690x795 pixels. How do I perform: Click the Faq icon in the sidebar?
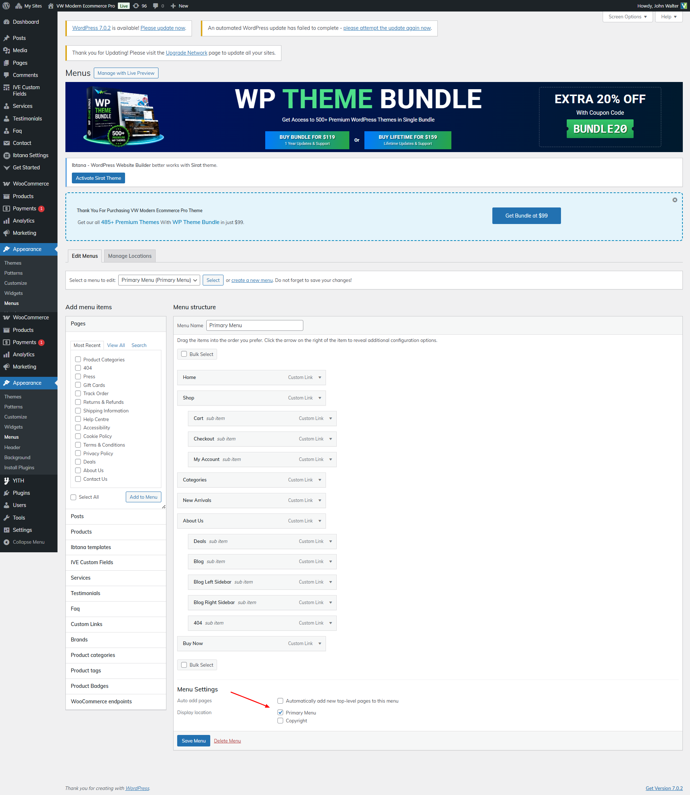[6, 131]
